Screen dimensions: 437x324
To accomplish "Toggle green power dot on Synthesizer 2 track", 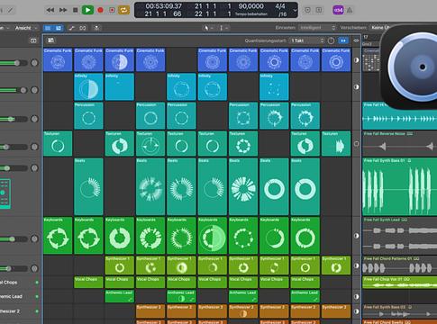I will (37, 311).
